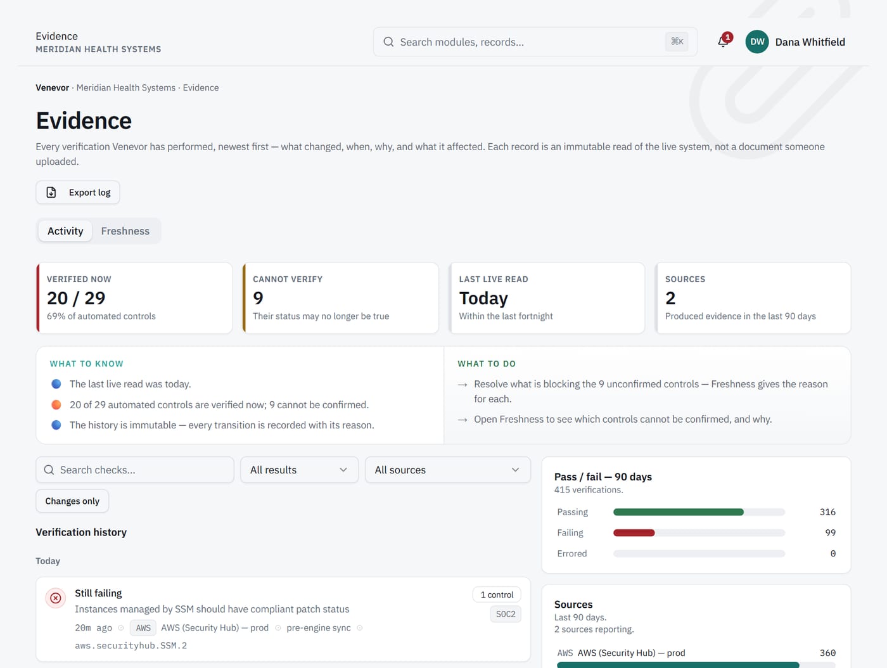Click the 415 verifications text
The image size is (887, 668).
click(x=589, y=490)
